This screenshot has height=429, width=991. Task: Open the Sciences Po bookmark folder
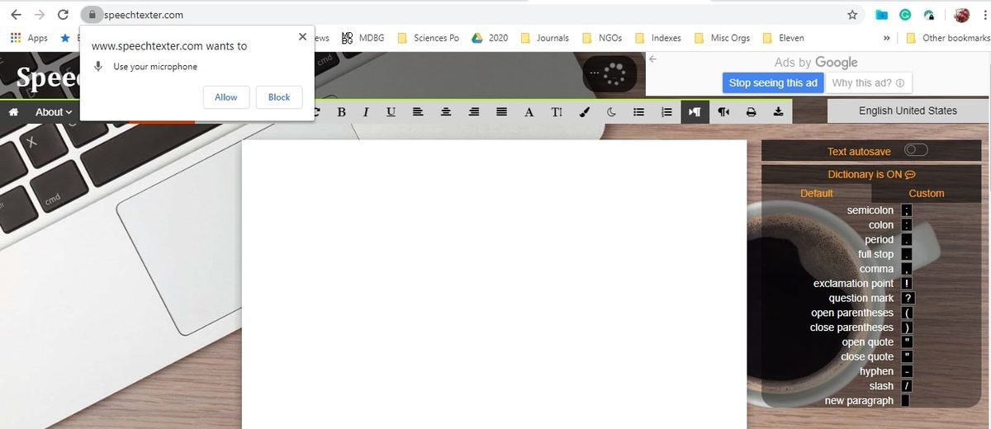[428, 38]
